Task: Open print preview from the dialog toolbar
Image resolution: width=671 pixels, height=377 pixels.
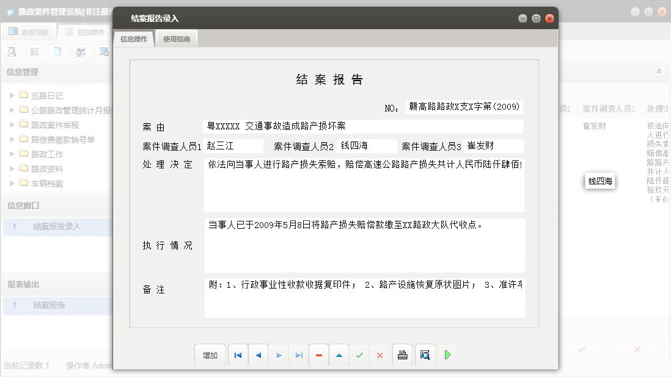Action: pyautogui.click(x=424, y=354)
